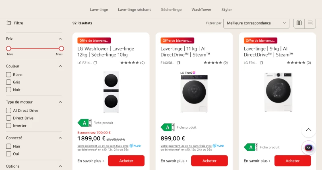Go to the Sèche-linge tab
The image size is (322, 170).
pos(171,10)
